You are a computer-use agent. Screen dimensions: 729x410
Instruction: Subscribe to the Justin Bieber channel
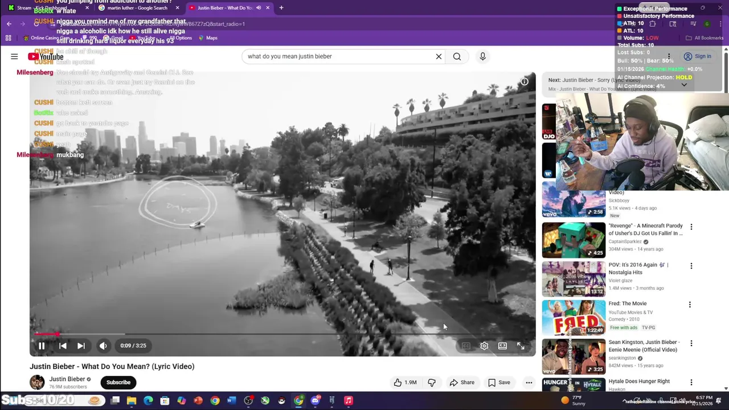118,383
